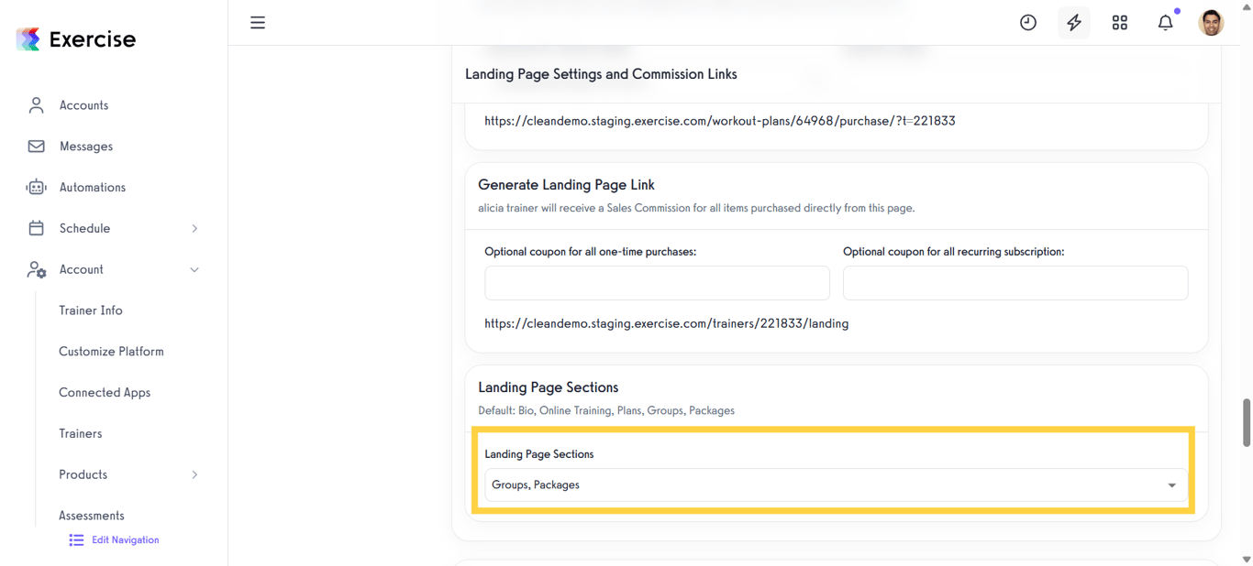Open Connected Apps settings
This screenshot has width=1253, height=566.
click(105, 392)
